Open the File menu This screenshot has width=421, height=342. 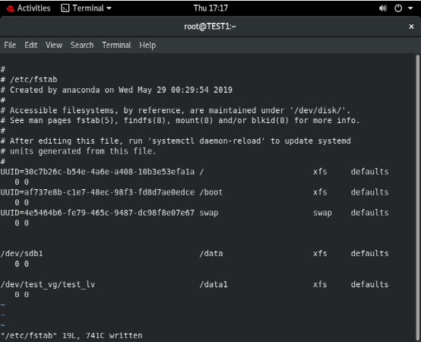[10, 45]
